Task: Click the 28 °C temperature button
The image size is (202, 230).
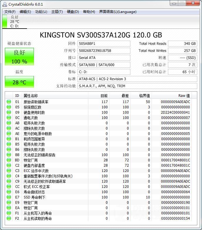Action: pyautogui.click(x=19, y=82)
